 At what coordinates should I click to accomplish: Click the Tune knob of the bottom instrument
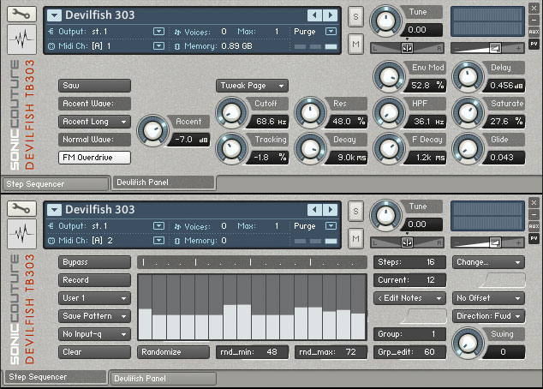pos(386,215)
